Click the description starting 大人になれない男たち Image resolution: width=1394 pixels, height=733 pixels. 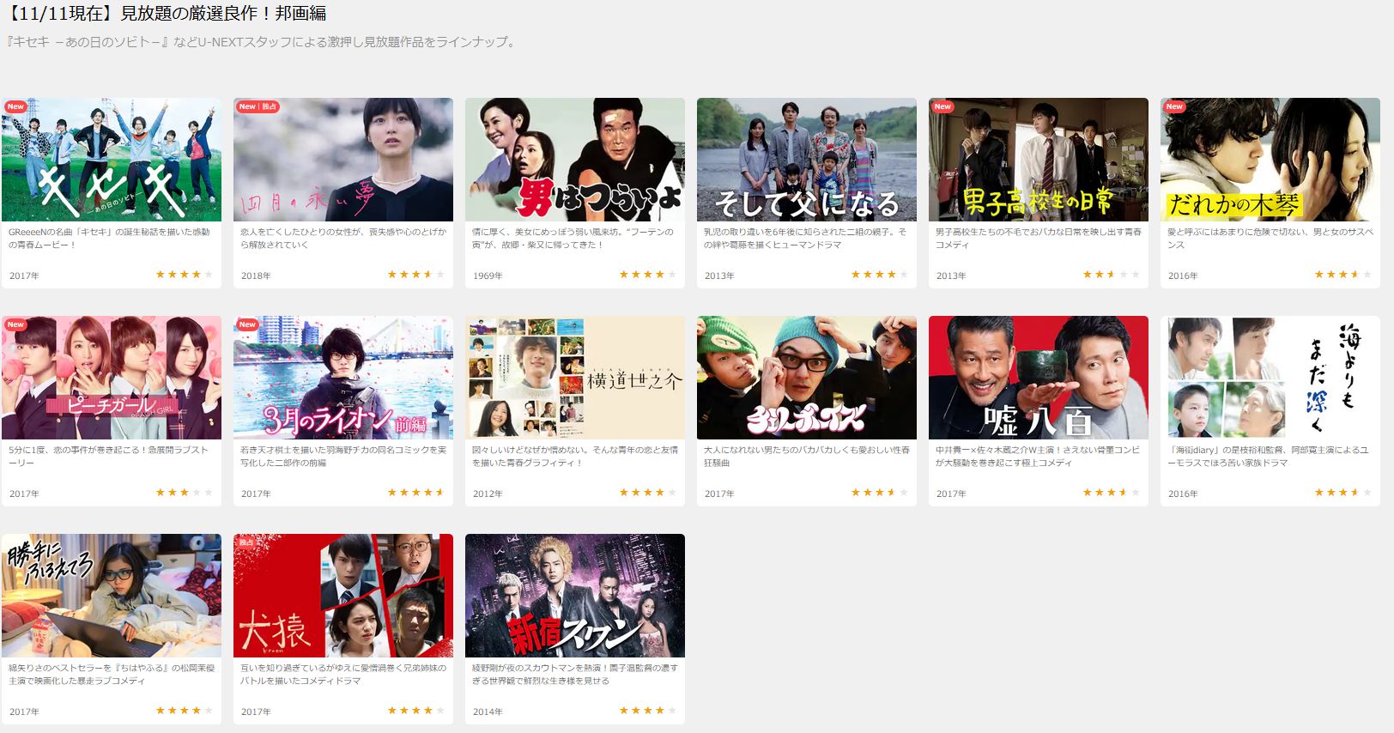(807, 456)
